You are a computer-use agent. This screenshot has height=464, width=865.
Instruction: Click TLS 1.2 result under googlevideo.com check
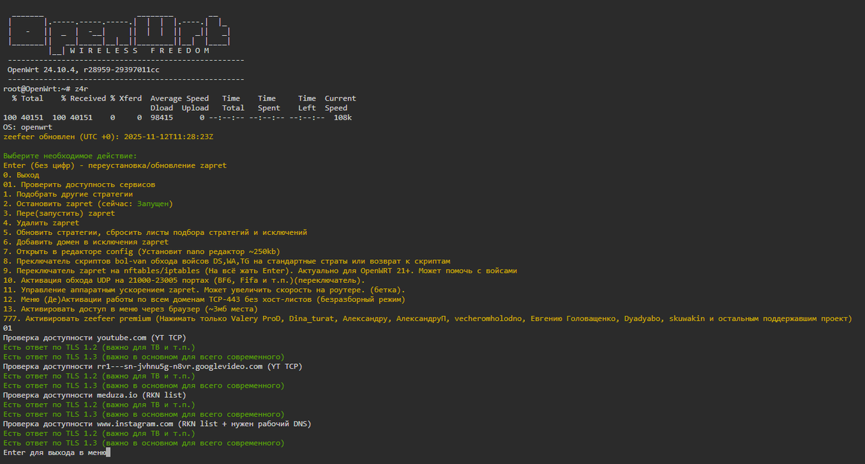99,376
